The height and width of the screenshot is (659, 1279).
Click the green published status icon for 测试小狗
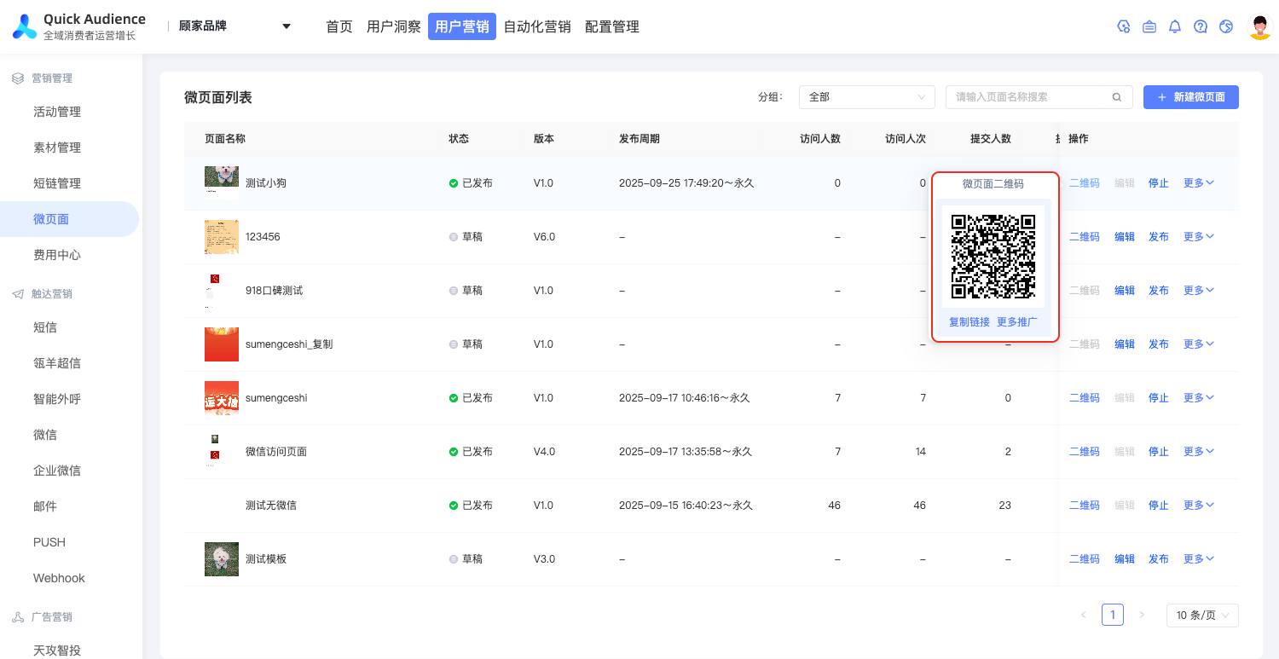[x=454, y=183]
